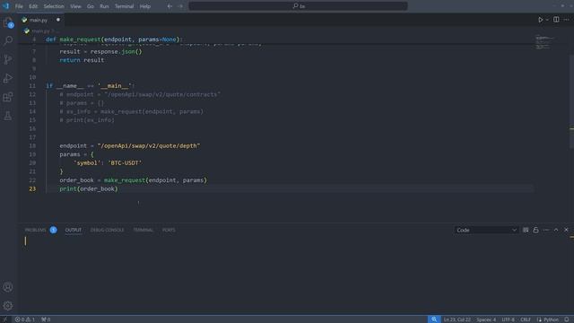Toggle output auto-scroll lock
Screen dimensions: 574x323
(535, 230)
